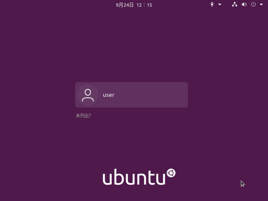The height and width of the screenshot is (201, 268).
Task: Click the user avatar silhouette icon
Action: point(88,95)
